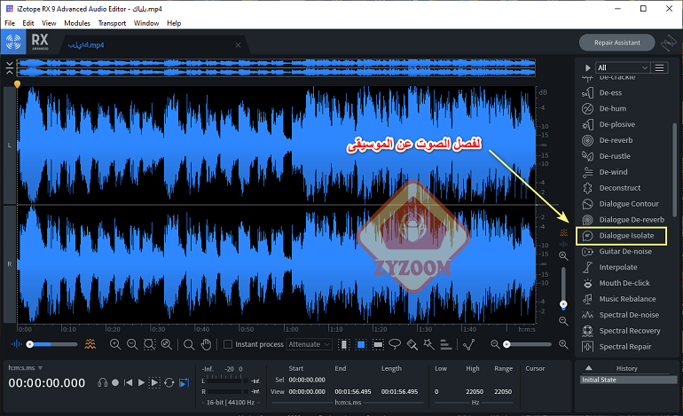Open the Dialogue Isolate module
Screen dimensions: 683x416
point(622,236)
